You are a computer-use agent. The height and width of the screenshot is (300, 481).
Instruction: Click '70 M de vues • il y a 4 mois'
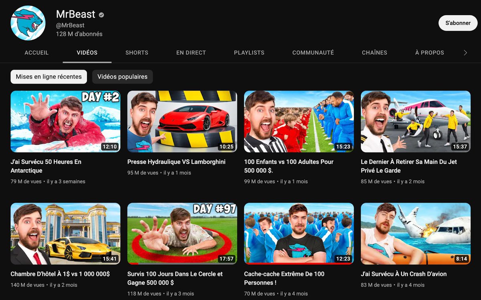pos(276,294)
